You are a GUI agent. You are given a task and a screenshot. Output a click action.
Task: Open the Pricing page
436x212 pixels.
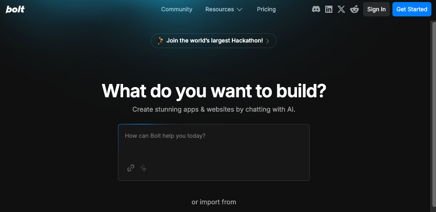[266, 9]
